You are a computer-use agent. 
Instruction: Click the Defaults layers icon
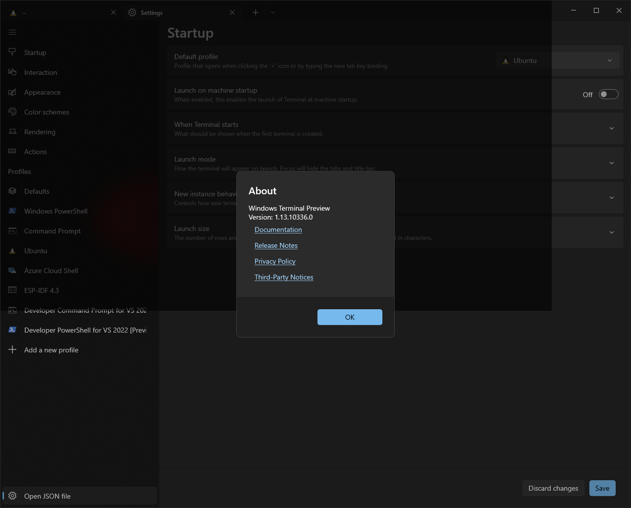[12, 191]
